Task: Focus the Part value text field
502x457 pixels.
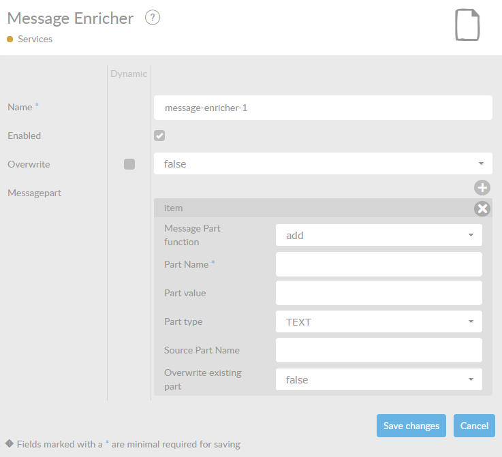Action: point(379,293)
